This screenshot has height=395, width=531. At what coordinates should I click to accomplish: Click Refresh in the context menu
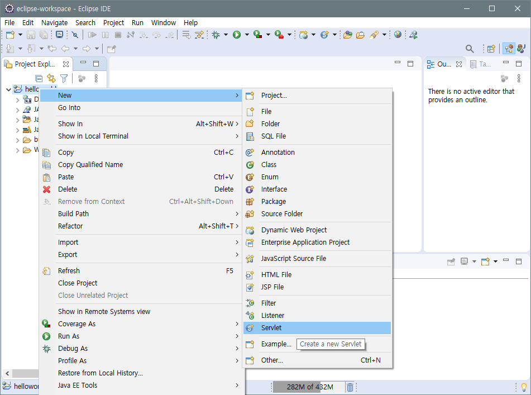141,270
